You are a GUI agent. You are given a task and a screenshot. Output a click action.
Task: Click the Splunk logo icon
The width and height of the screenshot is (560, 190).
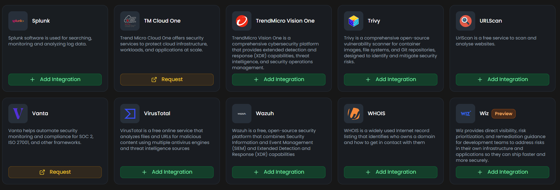[x=18, y=21]
